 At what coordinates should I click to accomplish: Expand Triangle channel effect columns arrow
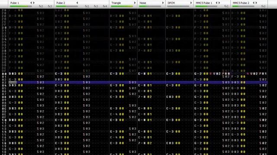coord(135,3)
